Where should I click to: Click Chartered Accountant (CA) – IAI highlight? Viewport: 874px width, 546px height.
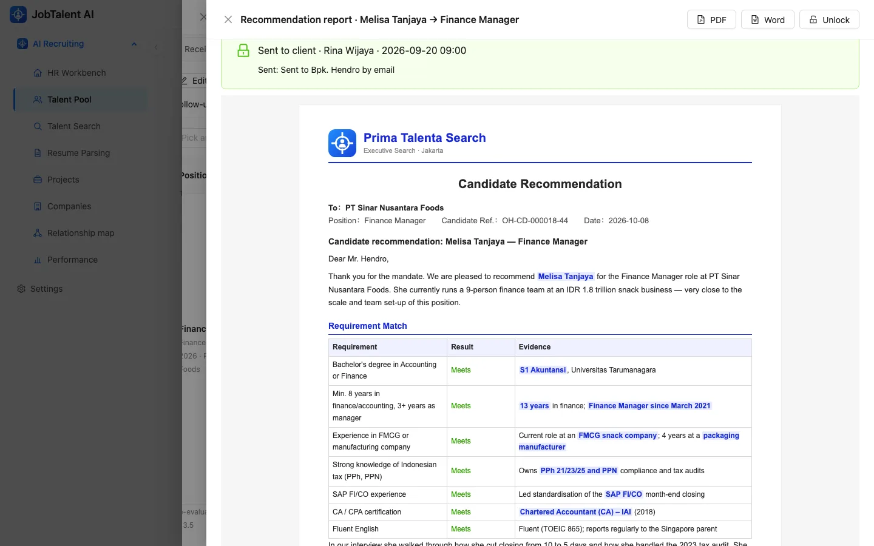click(x=575, y=512)
